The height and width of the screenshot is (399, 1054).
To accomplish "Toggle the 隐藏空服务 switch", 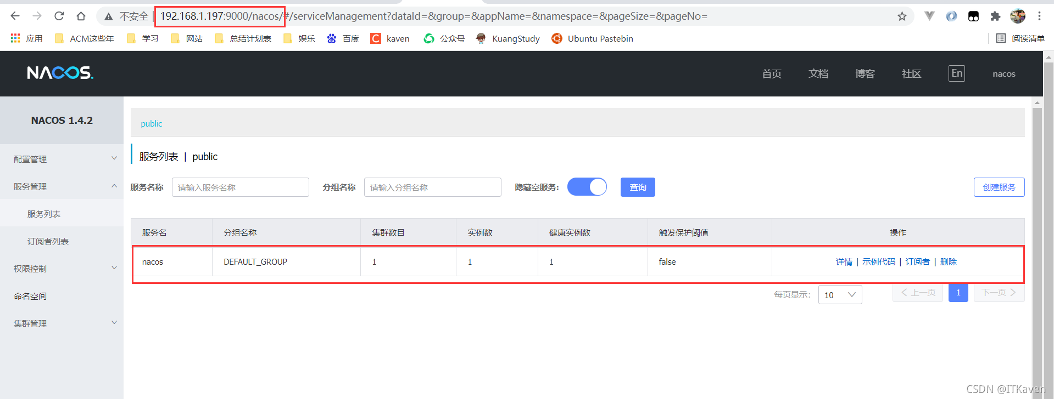I will tap(587, 187).
